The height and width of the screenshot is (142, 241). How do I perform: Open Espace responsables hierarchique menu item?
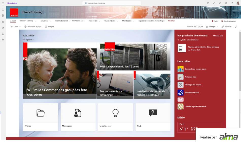(151, 21)
